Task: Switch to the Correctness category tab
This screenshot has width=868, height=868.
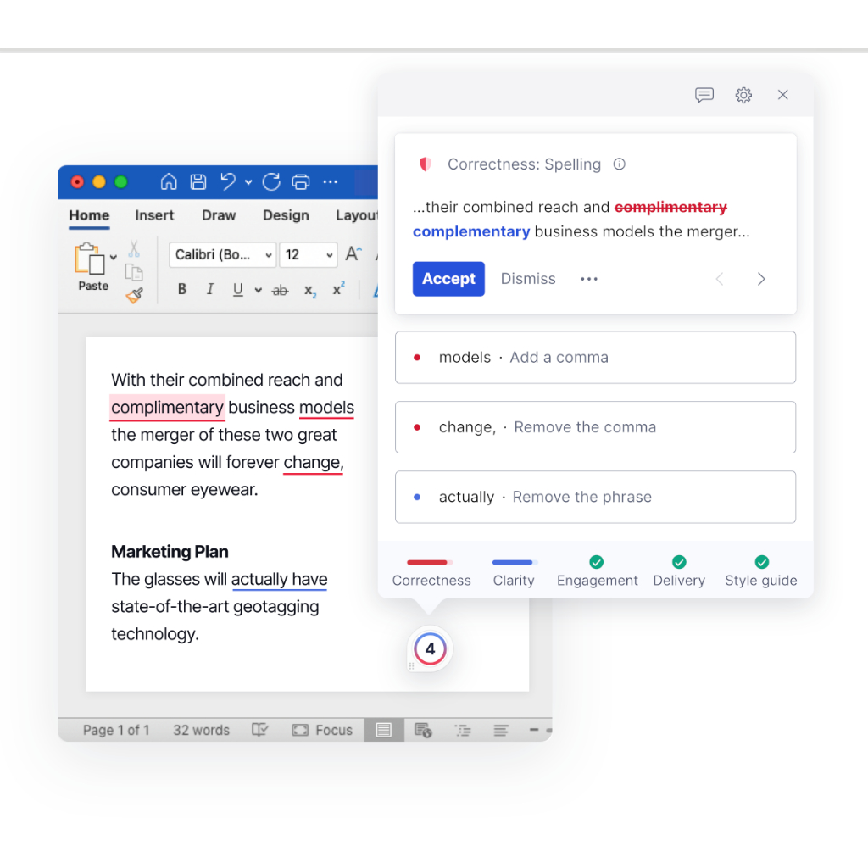Action: point(431,572)
